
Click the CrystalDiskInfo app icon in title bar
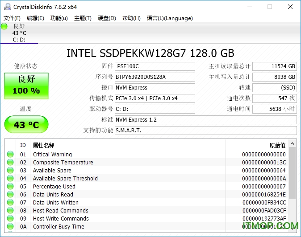(7, 7)
